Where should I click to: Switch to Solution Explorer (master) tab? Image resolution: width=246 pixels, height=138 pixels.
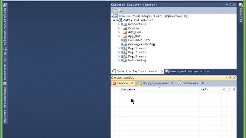137,71
